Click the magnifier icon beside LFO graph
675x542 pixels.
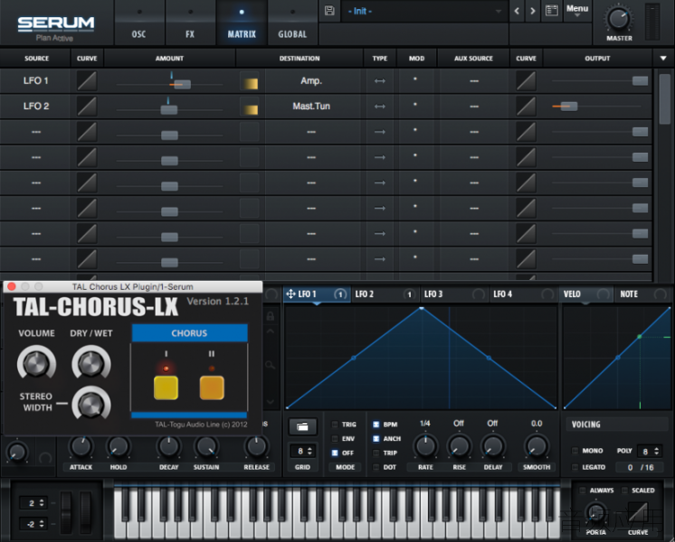point(271,365)
